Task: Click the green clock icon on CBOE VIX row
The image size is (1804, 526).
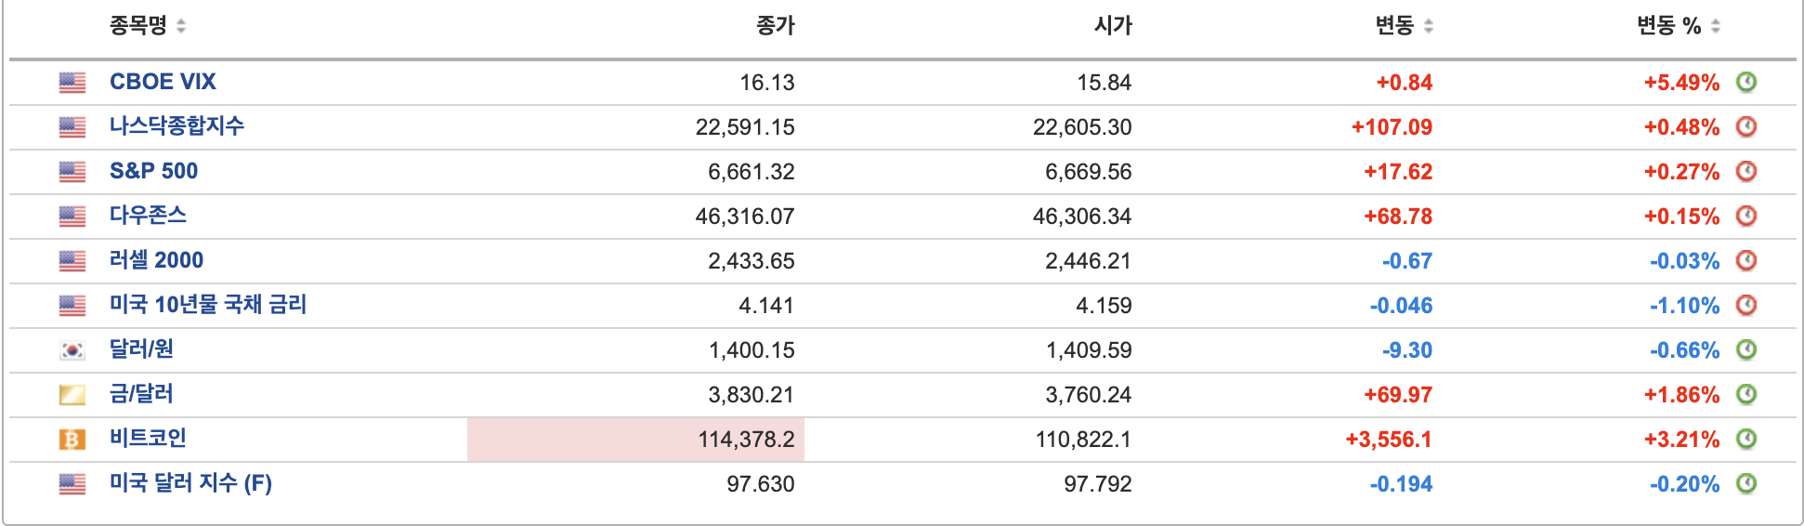Action: tap(1746, 82)
